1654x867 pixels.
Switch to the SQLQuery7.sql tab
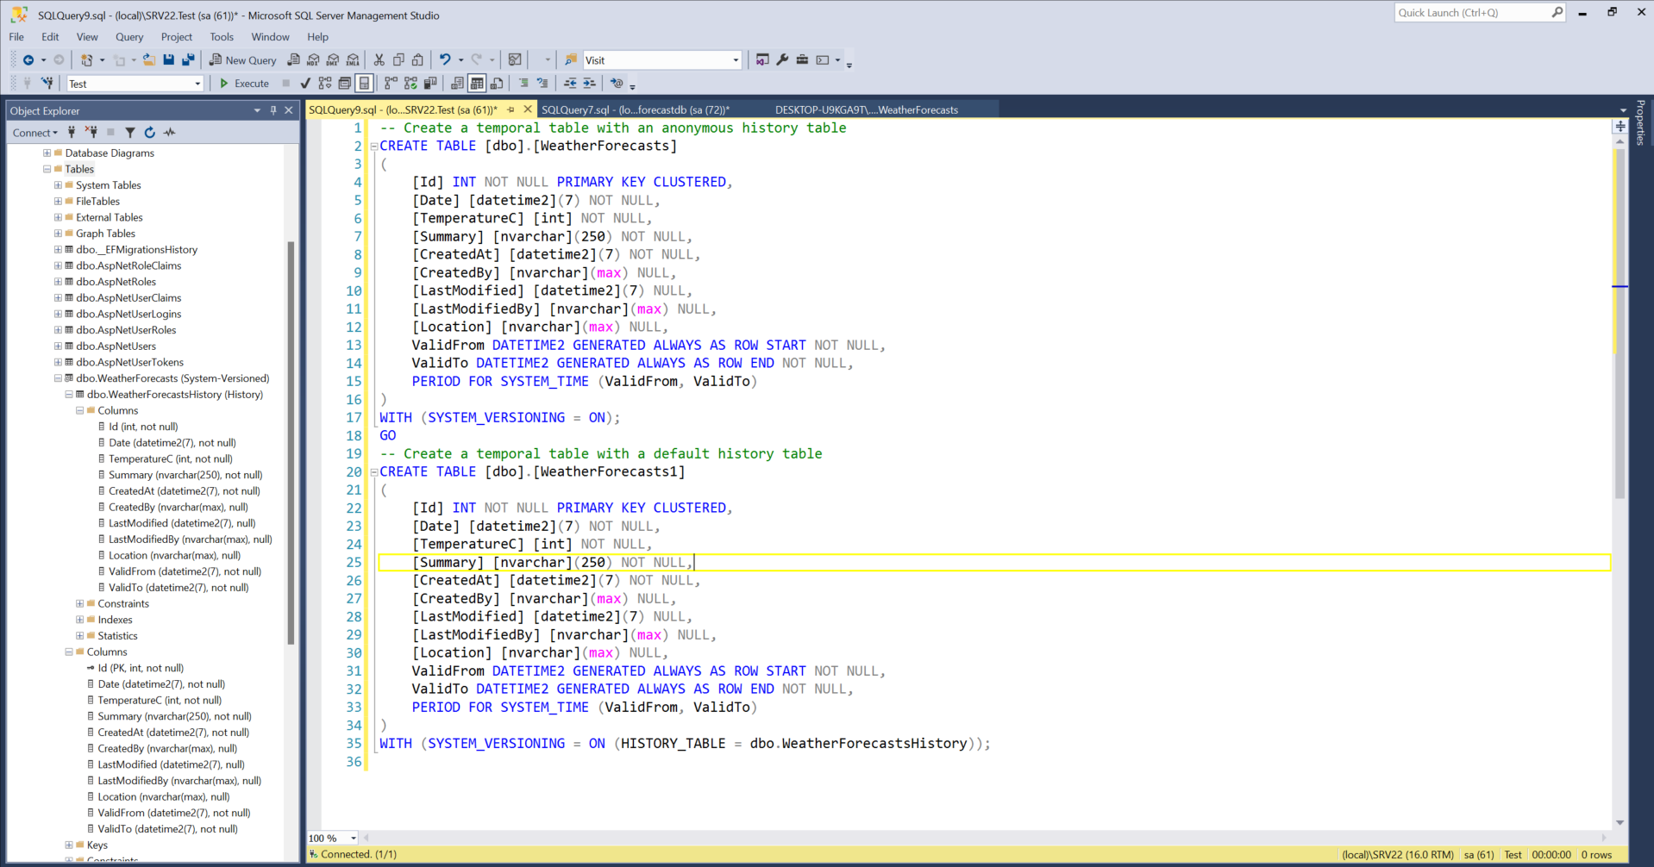click(634, 109)
